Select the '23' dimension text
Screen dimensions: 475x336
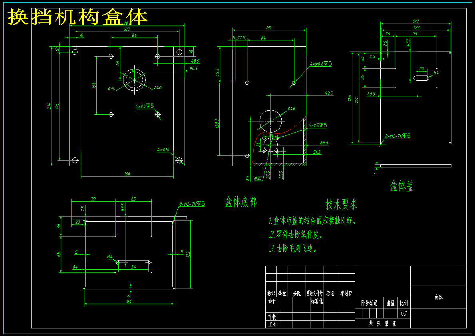pyautogui.click(x=78, y=222)
